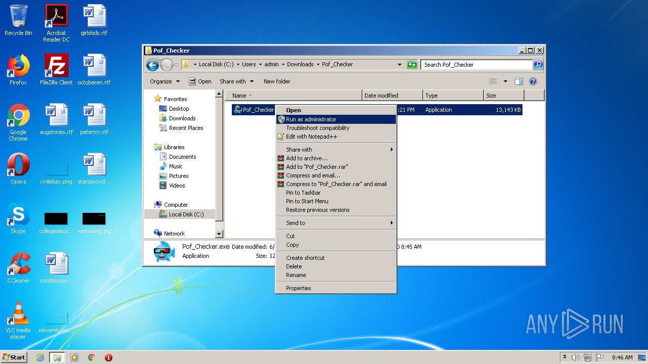Expand the Send to submenu
648x364 pixels.
pos(336,223)
